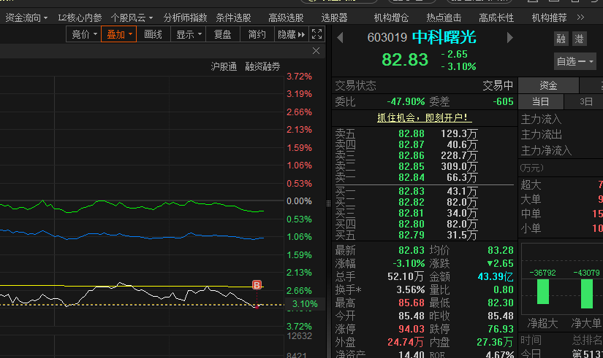Click the 换手 value 3.56%
This screenshot has width=603, height=358.
410,289
